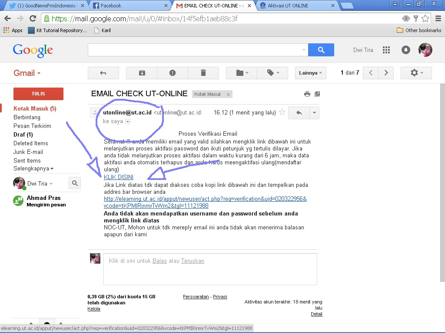Go to the newer message arrow
445x333 pixels.
coord(371,73)
